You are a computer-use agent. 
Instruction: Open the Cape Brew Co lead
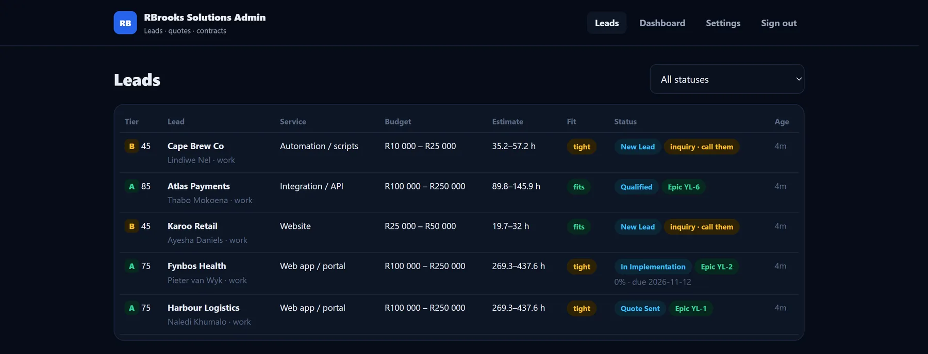(195, 146)
